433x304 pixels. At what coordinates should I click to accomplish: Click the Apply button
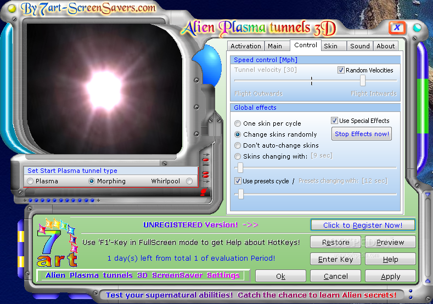[390, 276]
